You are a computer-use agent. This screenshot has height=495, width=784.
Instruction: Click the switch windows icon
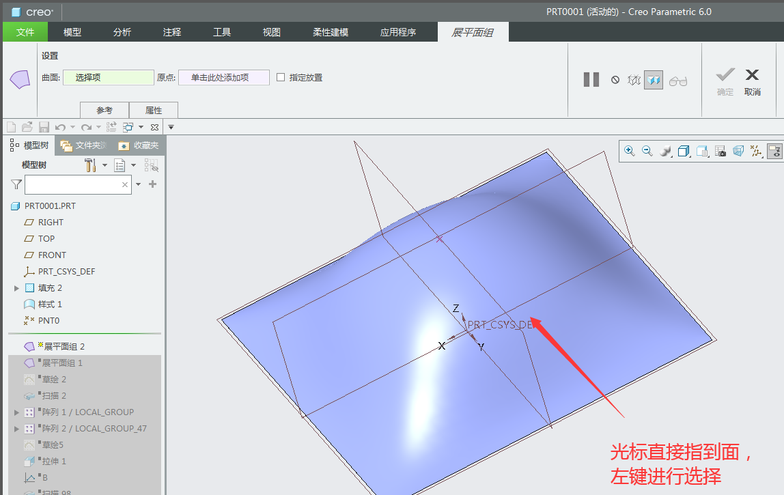click(x=128, y=127)
